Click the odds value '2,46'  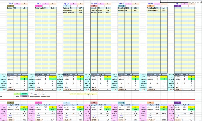pyautogui.click(x=108, y=8)
